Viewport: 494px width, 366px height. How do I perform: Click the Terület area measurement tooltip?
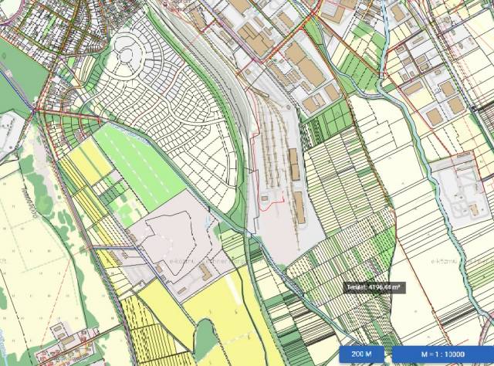375,287
